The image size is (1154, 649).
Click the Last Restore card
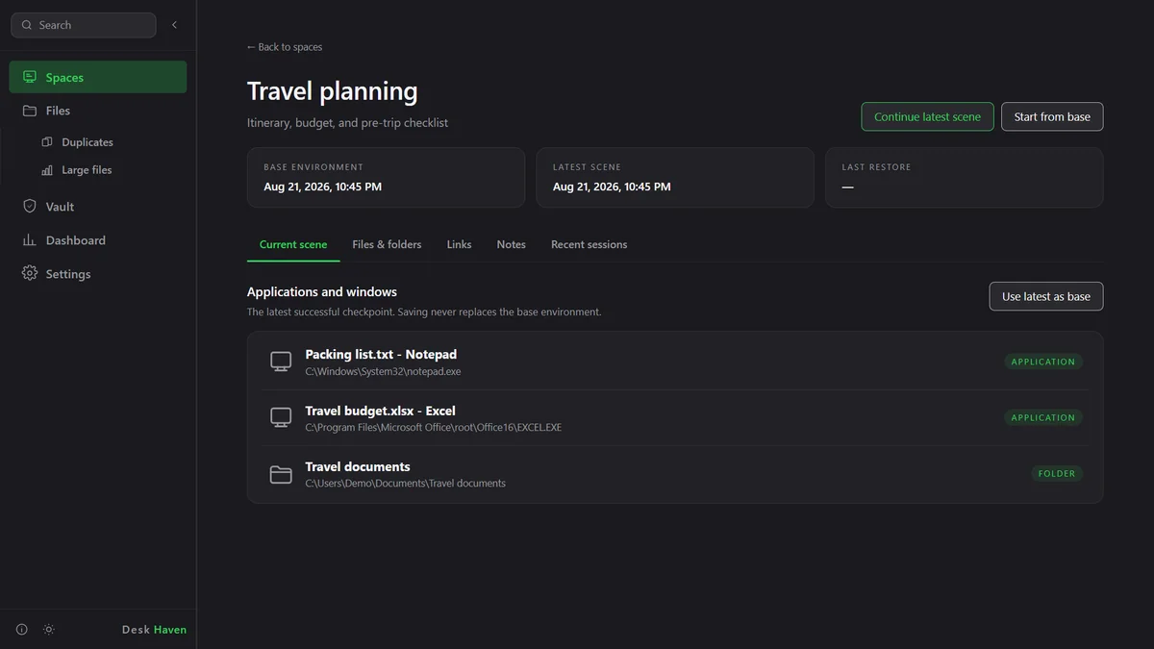click(965, 177)
